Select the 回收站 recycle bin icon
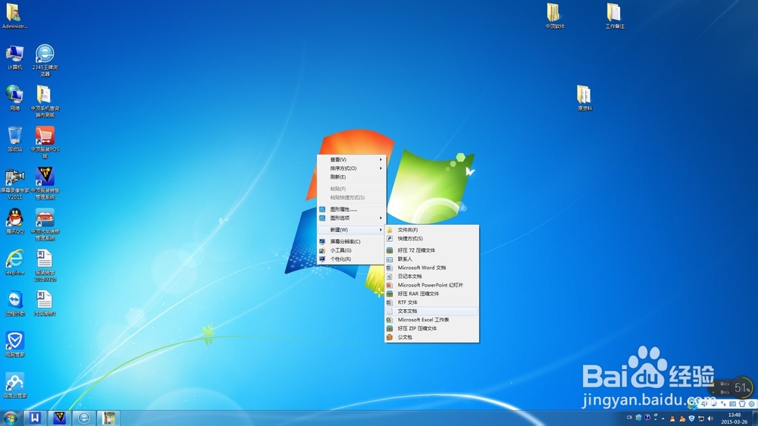 15,139
